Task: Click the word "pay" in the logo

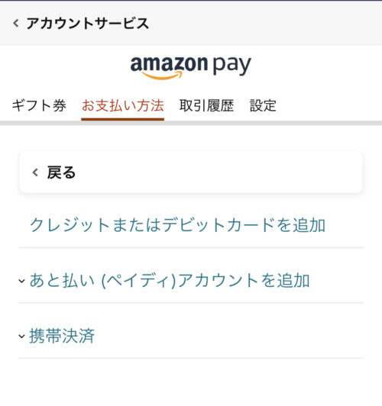Action: [232, 66]
